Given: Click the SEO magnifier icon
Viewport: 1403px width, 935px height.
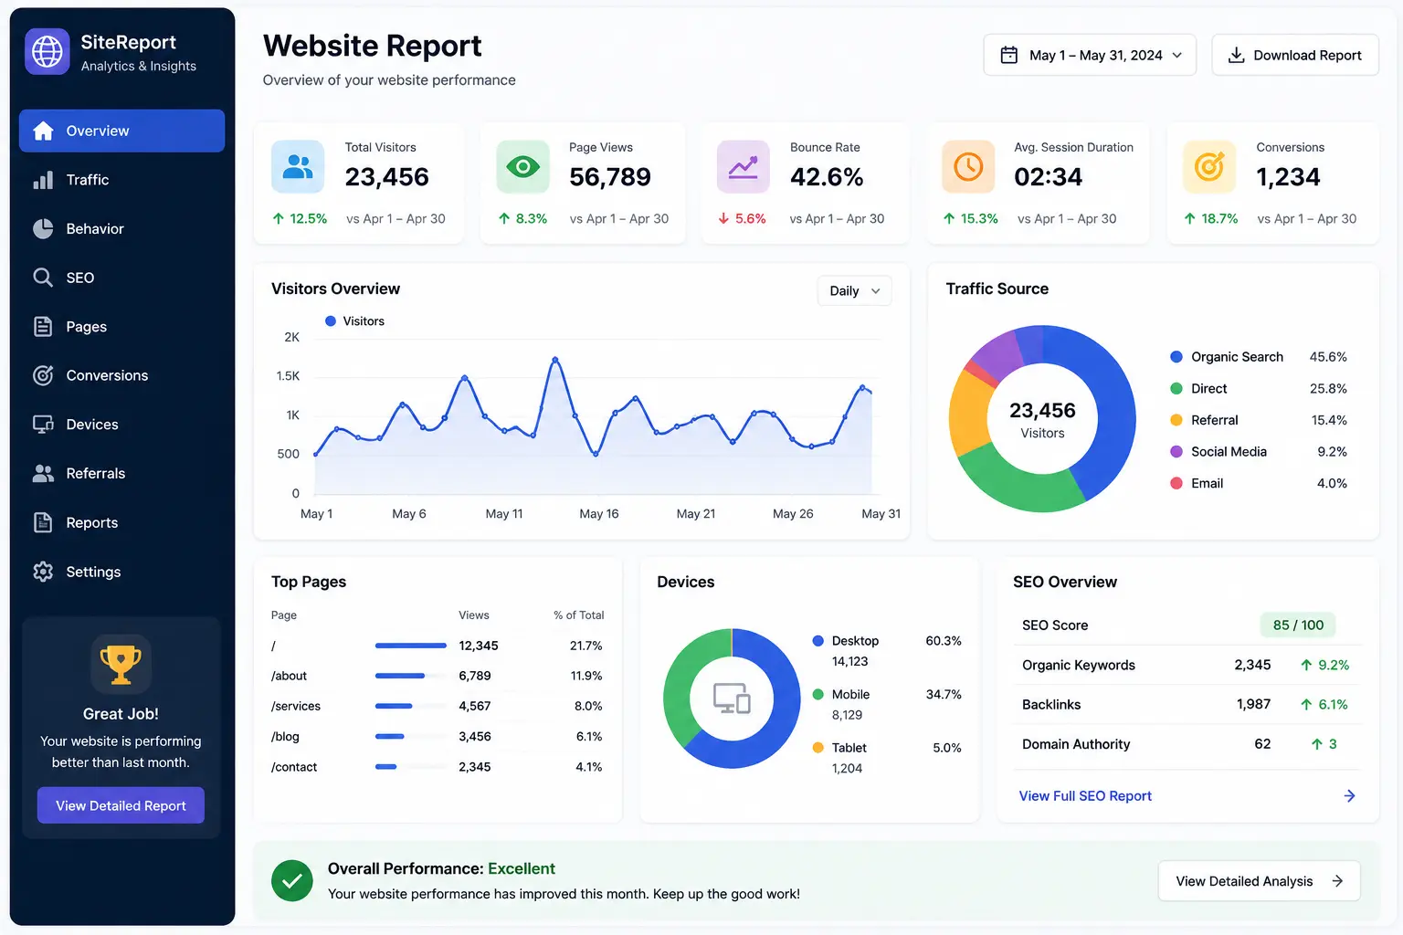Looking at the screenshot, I should [x=43, y=278].
